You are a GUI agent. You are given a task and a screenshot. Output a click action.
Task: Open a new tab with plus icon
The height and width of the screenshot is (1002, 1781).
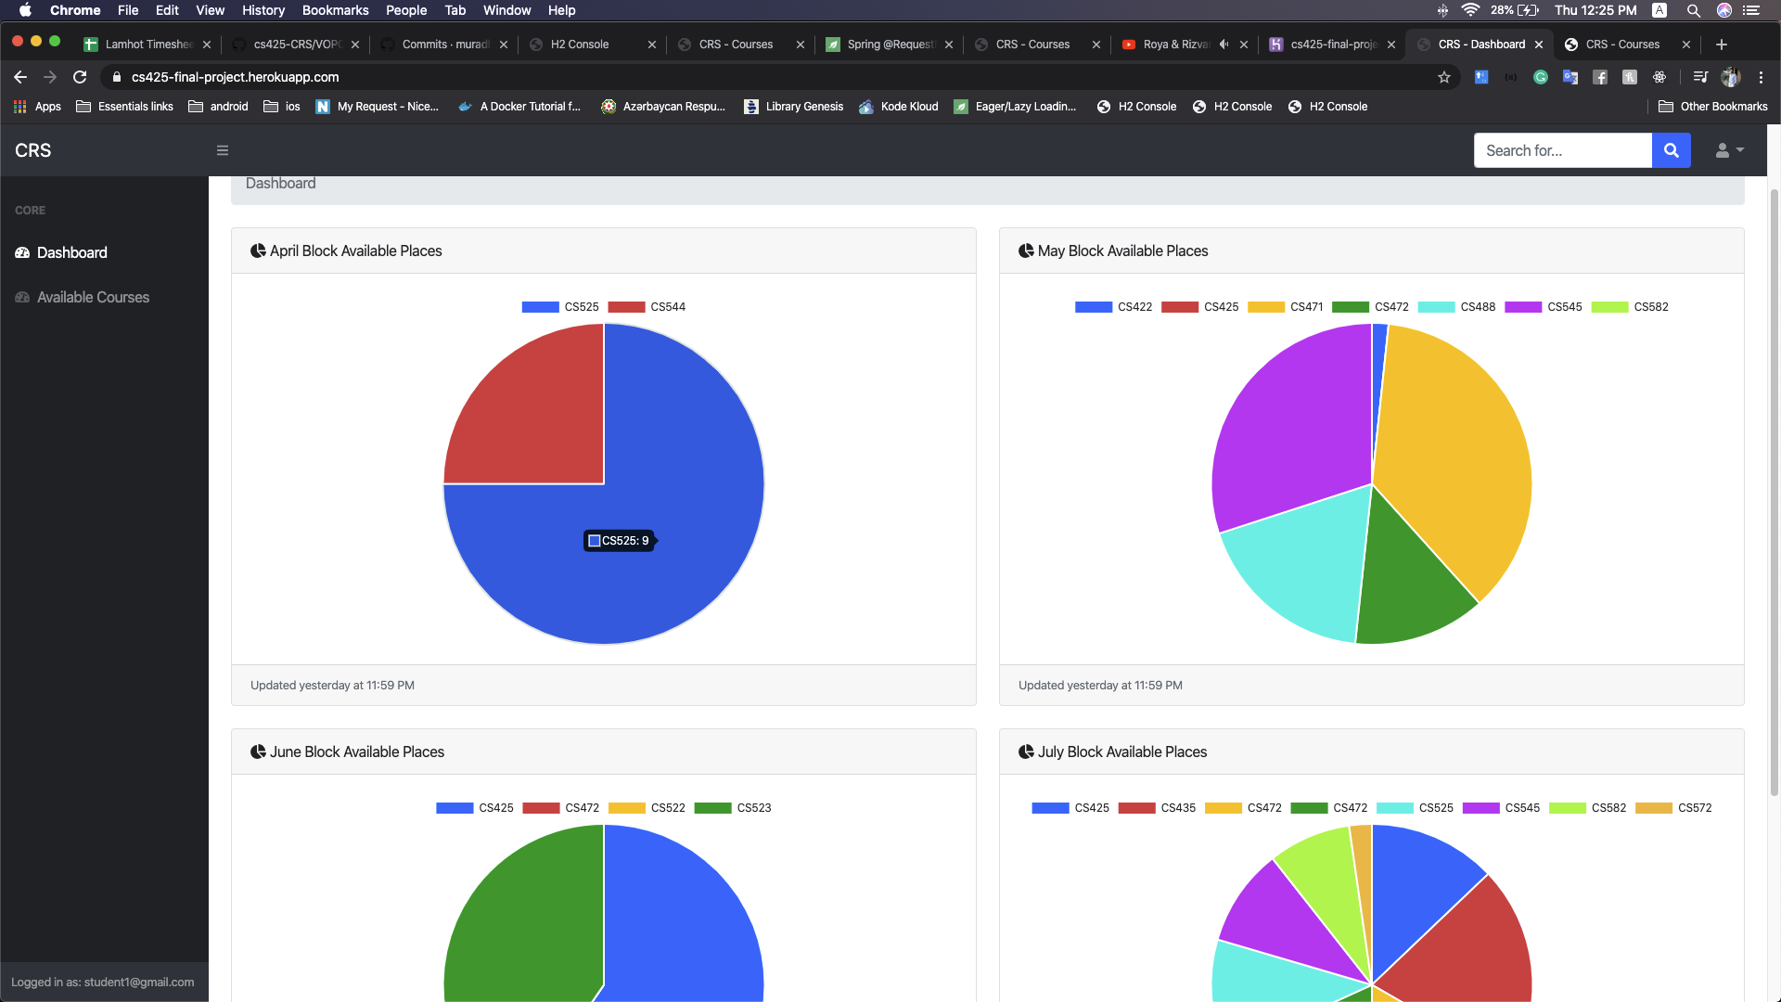click(x=1722, y=45)
